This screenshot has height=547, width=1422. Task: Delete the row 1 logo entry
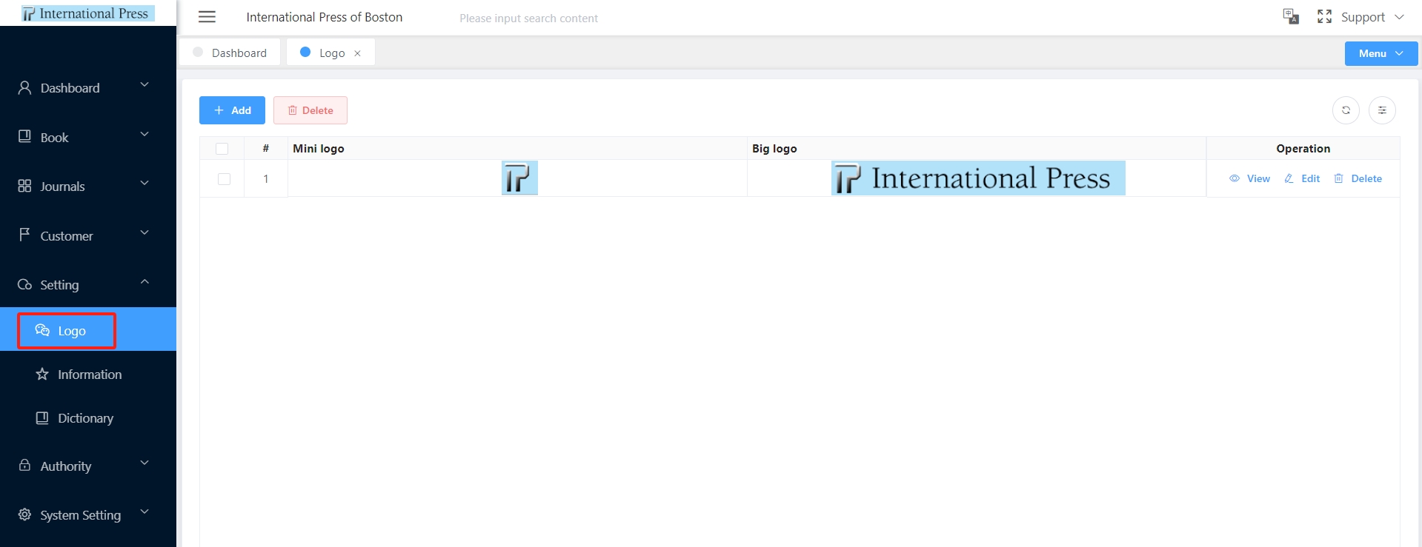point(1358,178)
